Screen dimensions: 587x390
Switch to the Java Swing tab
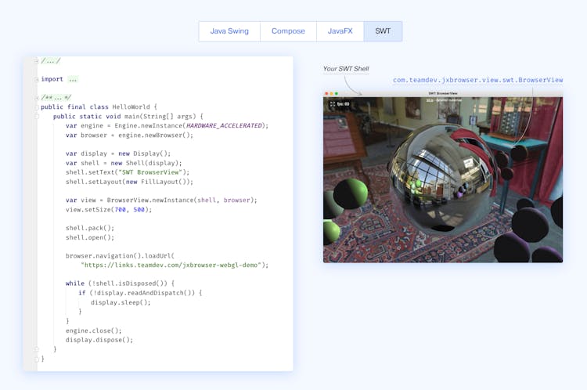pyautogui.click(x=229, y=31)
